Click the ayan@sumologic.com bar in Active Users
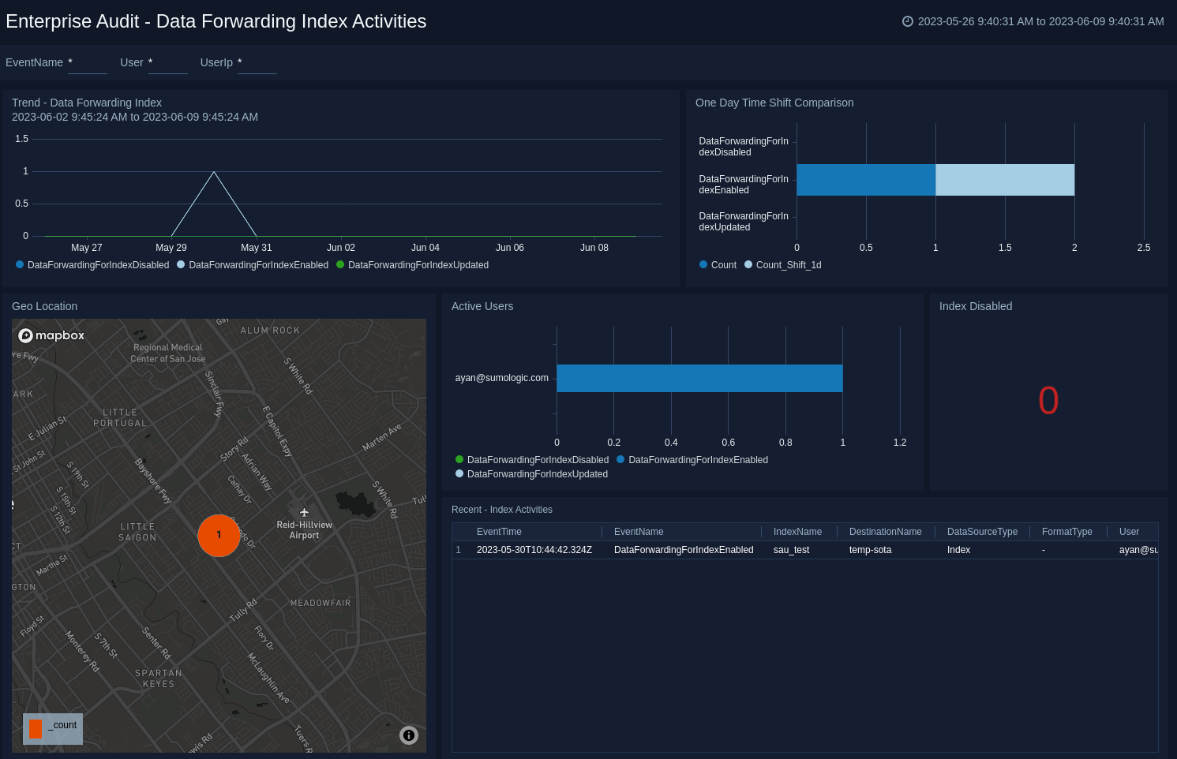Screen dimensions: 1177x759 point(699,378)
